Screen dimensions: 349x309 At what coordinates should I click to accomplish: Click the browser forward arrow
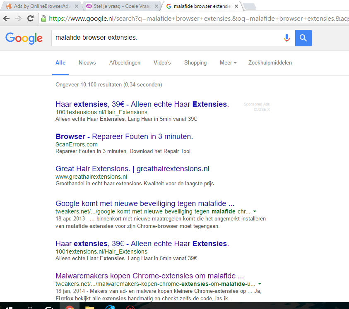point(19,19)
